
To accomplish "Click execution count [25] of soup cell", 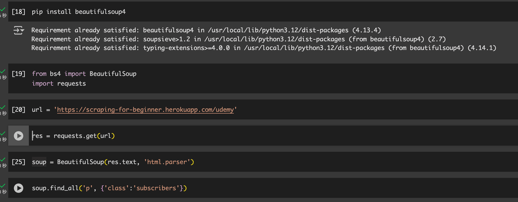I will pyautogui.click(x=19, y=162).
